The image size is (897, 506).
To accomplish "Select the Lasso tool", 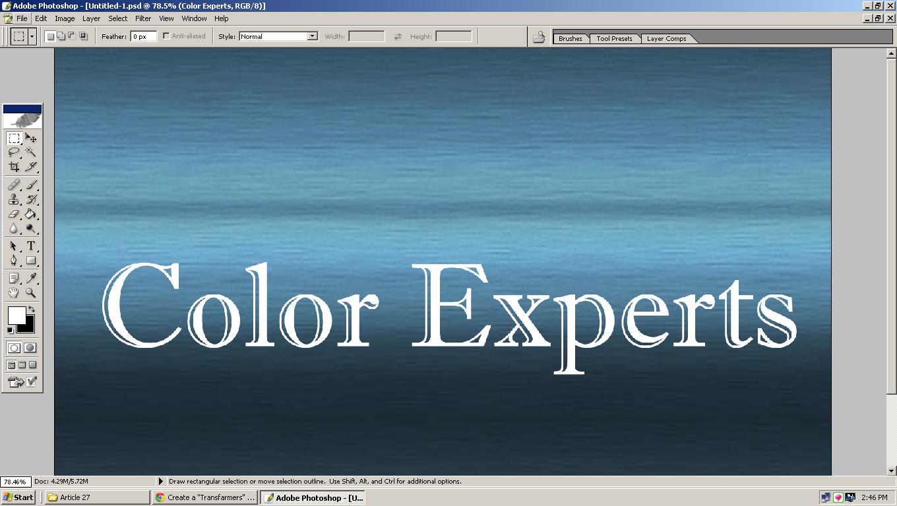I will pos(14,152).
